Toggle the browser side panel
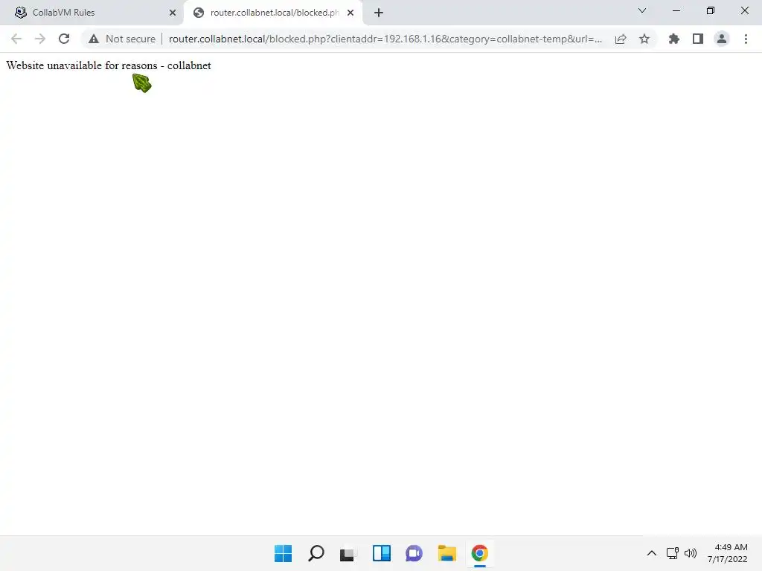This screenshot has width=762, height=571. 698,39
